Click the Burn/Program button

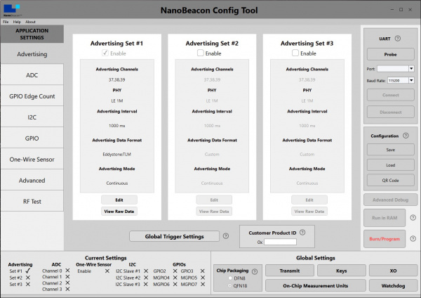coord(385,239)
